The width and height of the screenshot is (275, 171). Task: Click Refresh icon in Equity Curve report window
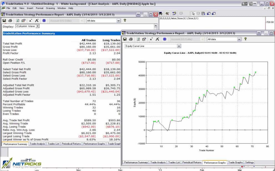138,39
